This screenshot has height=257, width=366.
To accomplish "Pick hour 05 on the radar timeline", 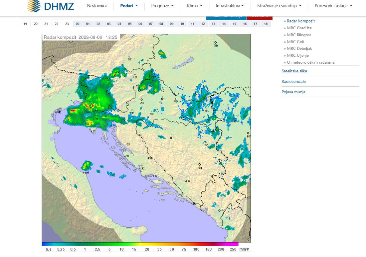I will [x=130, y=24].
